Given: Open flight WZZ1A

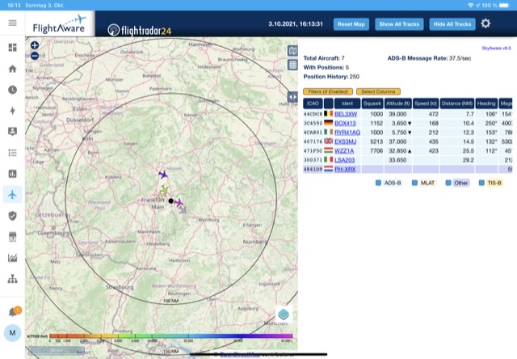Looking at the screenshot, I should point(344,150).
